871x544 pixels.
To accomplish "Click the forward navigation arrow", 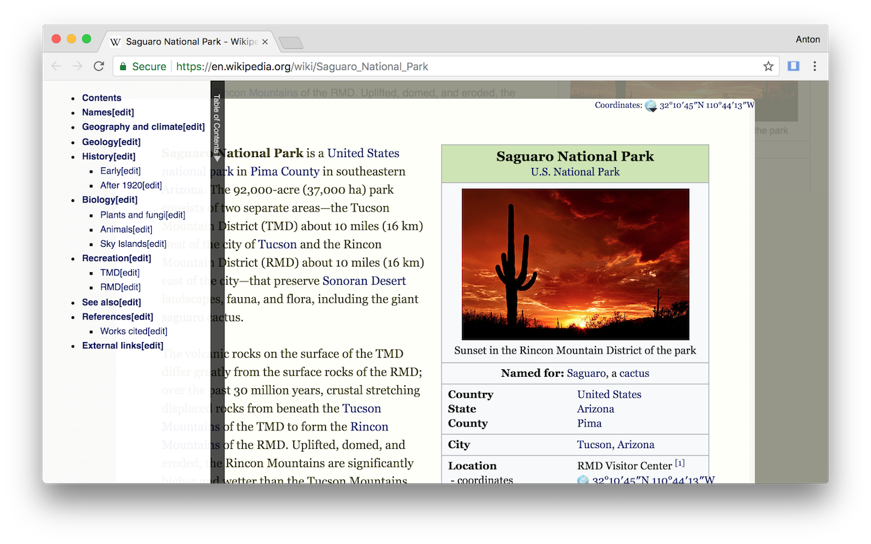I will (76, 66).
